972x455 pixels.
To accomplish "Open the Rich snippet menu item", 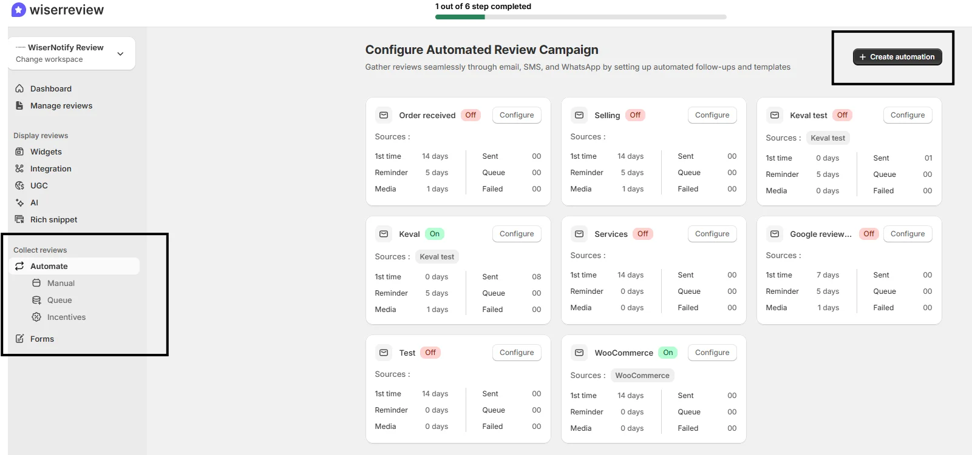I will [54, 219].
